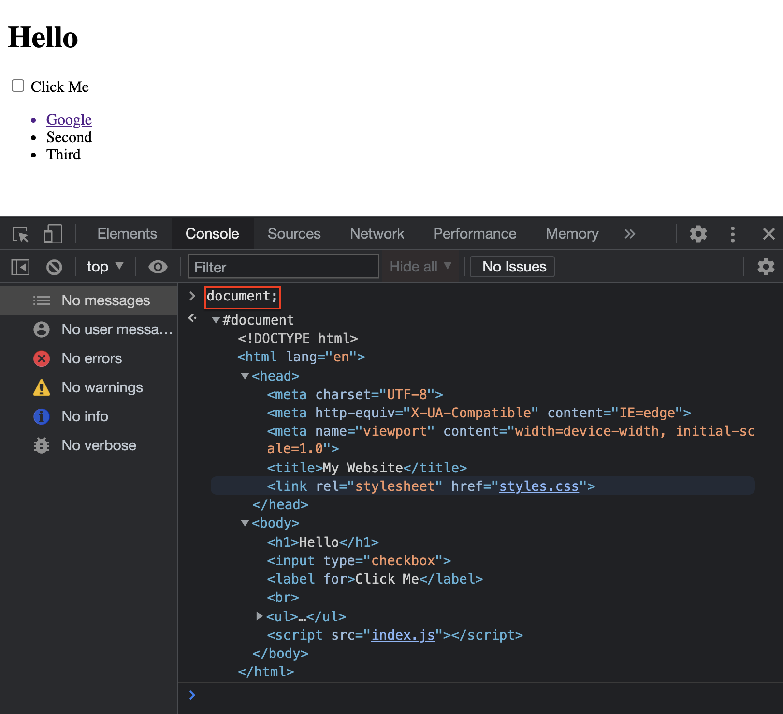Select No messages in console sidebar
The image size is (783, 714).
89,300
